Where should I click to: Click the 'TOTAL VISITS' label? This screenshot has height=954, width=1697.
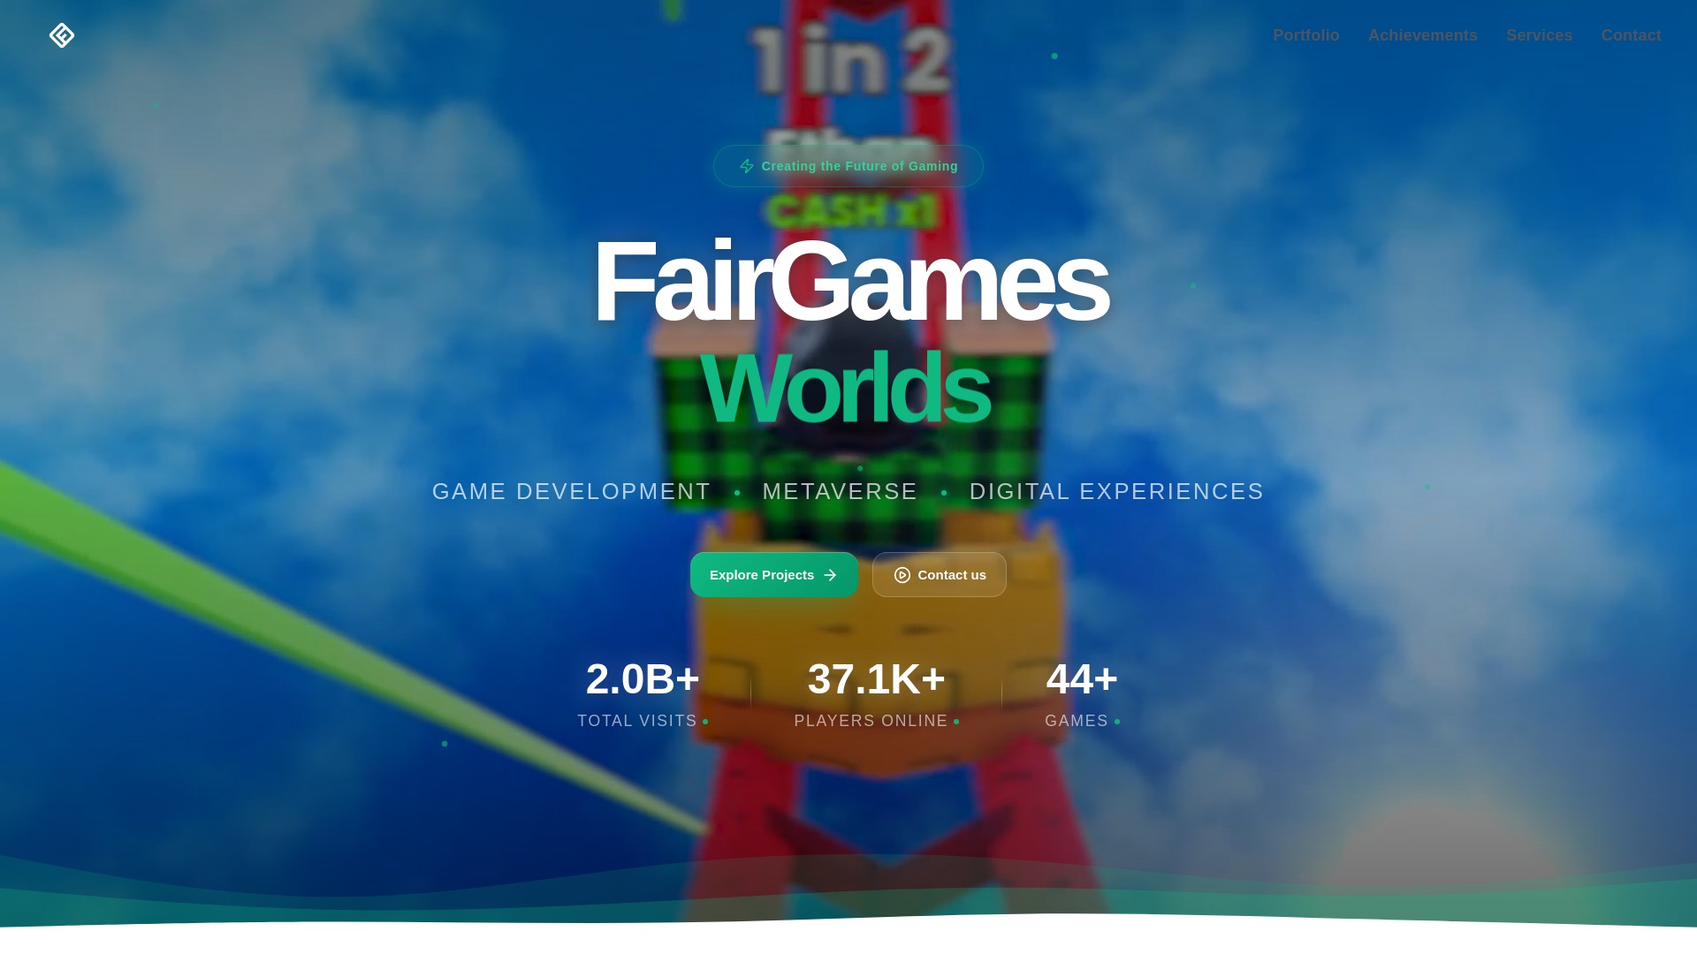click(637, 721)
